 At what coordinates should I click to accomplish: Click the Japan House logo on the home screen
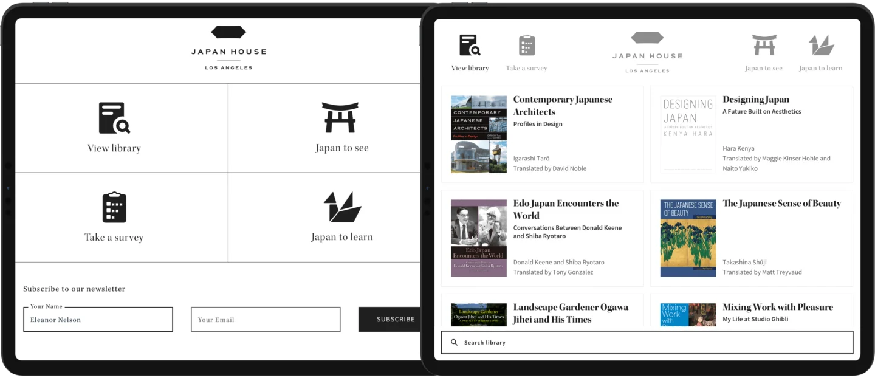pyautogui.click(x=228, y=48)
